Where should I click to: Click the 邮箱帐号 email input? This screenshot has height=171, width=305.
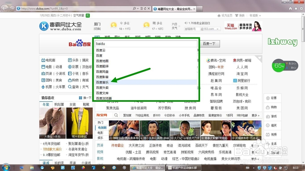[192, 29]
